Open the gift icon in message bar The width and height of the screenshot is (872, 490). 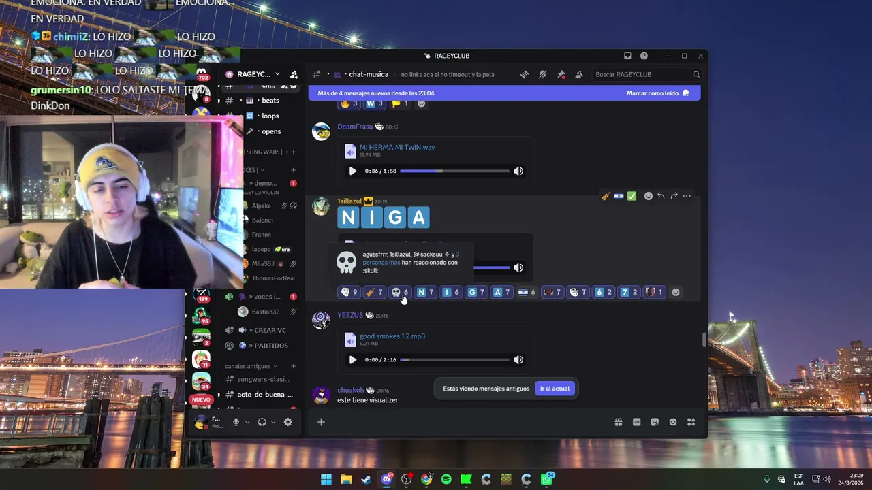click(x=619, y=422)
